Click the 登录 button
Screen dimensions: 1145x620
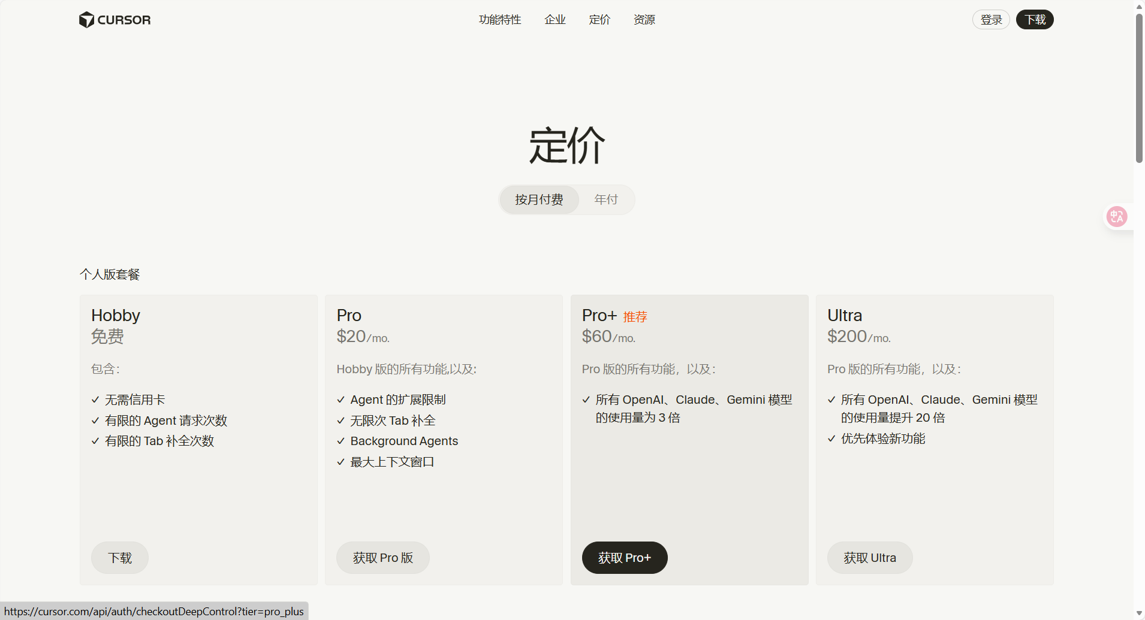991,20
